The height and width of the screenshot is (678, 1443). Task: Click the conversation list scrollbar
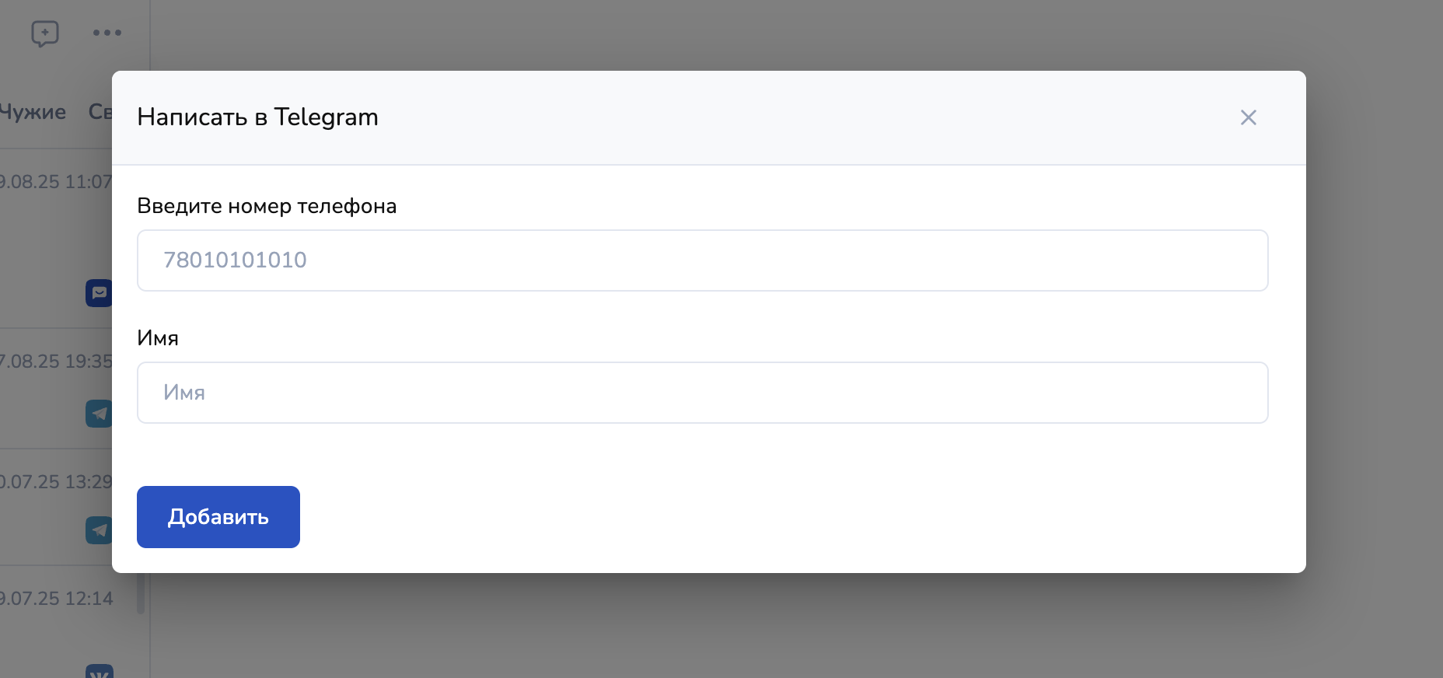click(x=141, y=594)
